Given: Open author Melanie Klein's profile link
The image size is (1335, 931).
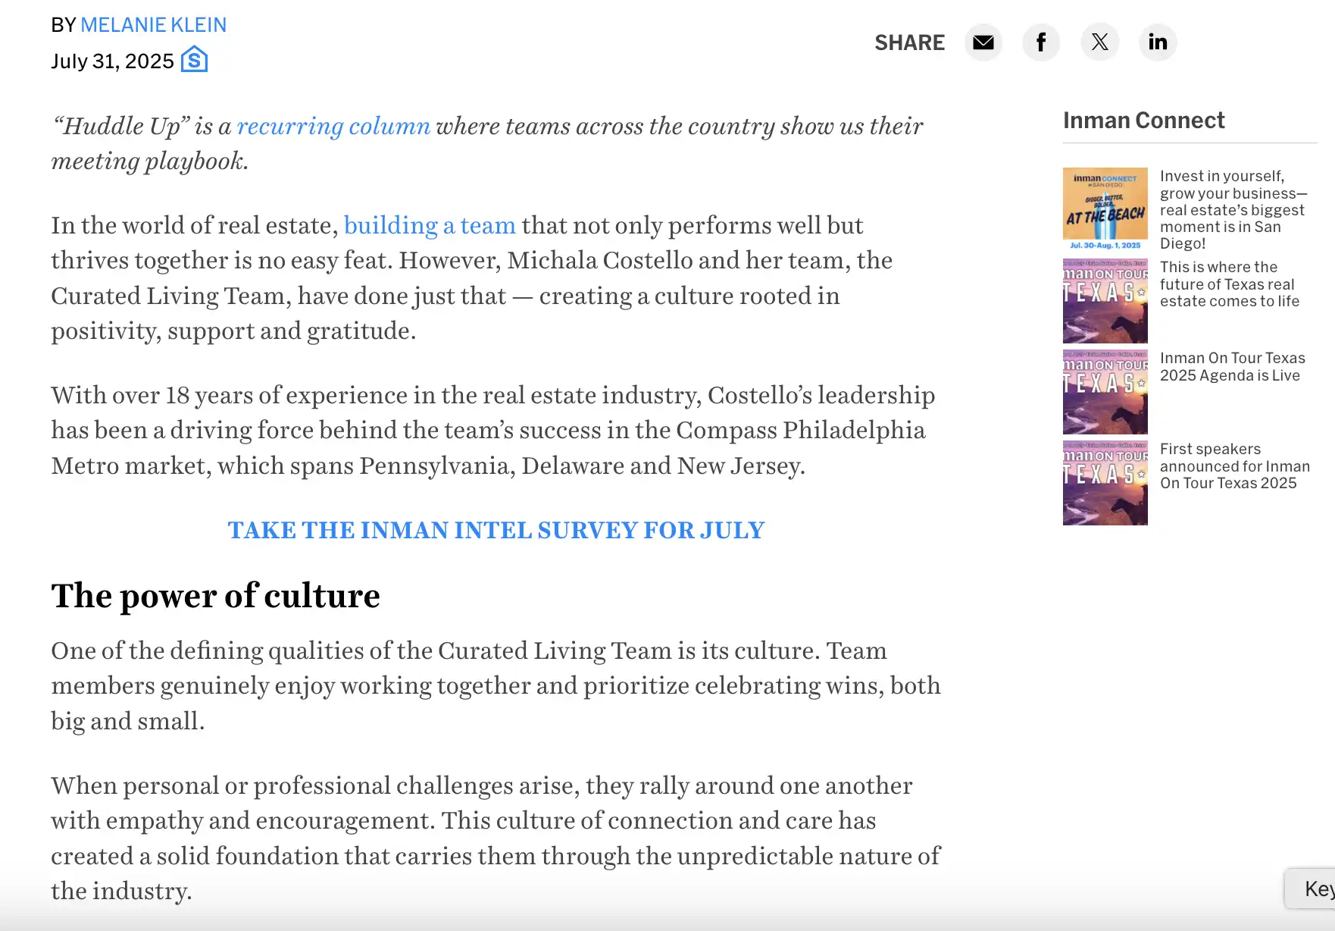Looking at the screenshot, I should click(153, 25).
